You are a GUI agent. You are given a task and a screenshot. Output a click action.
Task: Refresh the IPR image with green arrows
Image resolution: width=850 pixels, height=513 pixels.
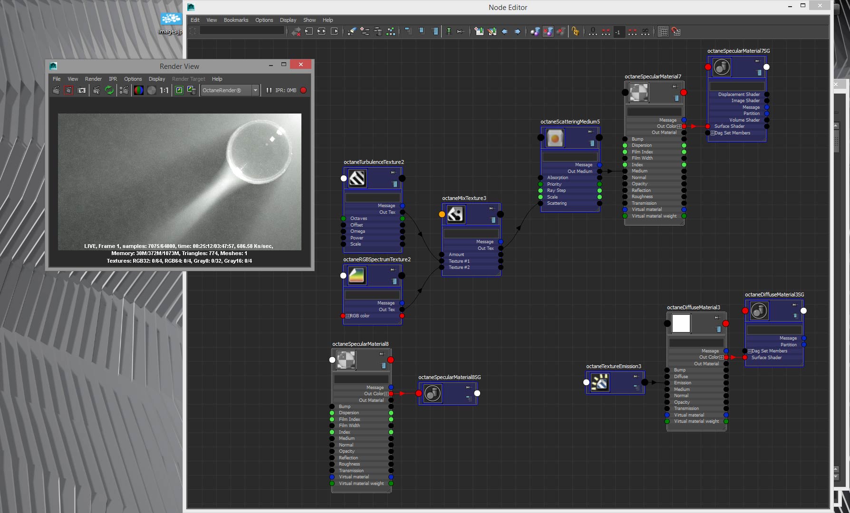(109, 90)
